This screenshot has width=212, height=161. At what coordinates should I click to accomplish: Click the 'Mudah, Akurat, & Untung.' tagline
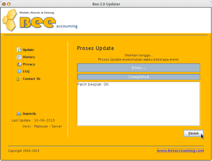[x=37, y=13]
